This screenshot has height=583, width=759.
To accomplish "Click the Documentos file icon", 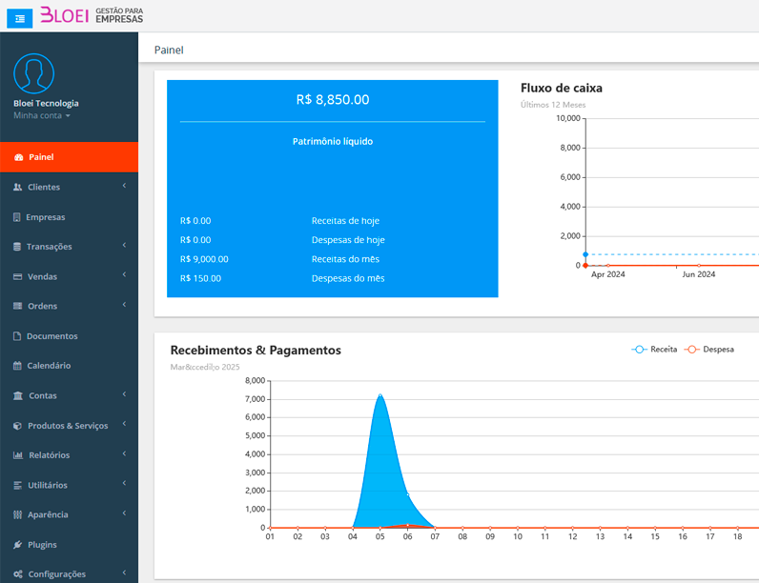I will click(17, 336).
